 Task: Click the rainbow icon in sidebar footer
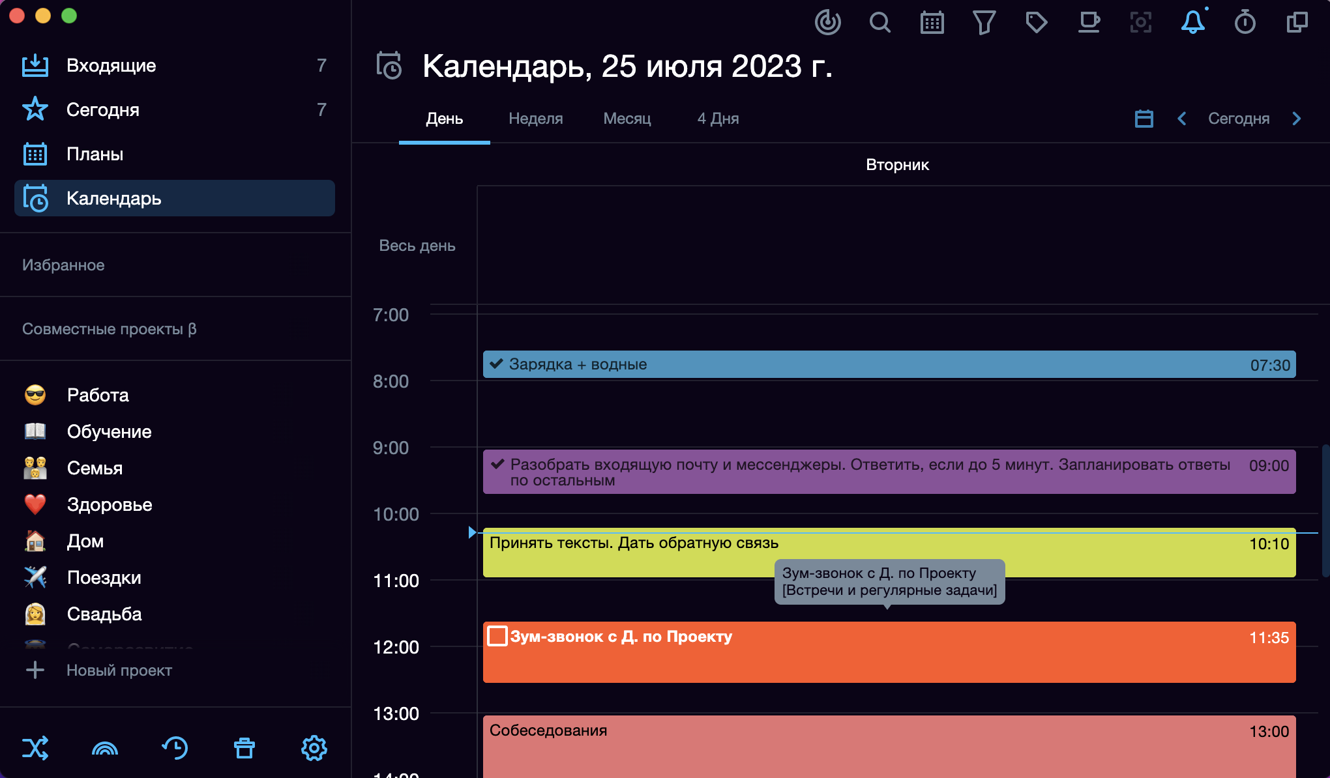[105, 748]
